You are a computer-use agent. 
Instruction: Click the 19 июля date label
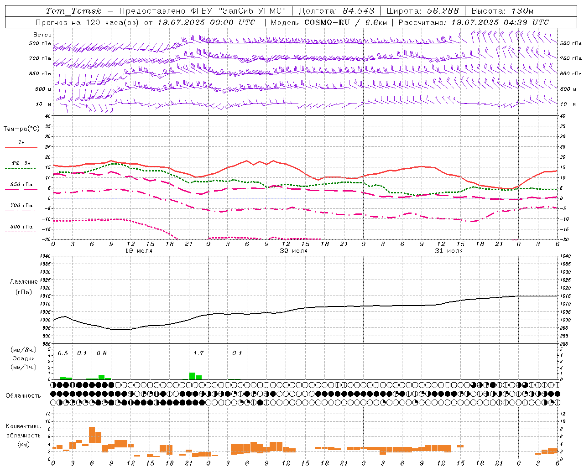tap(139, 250)
